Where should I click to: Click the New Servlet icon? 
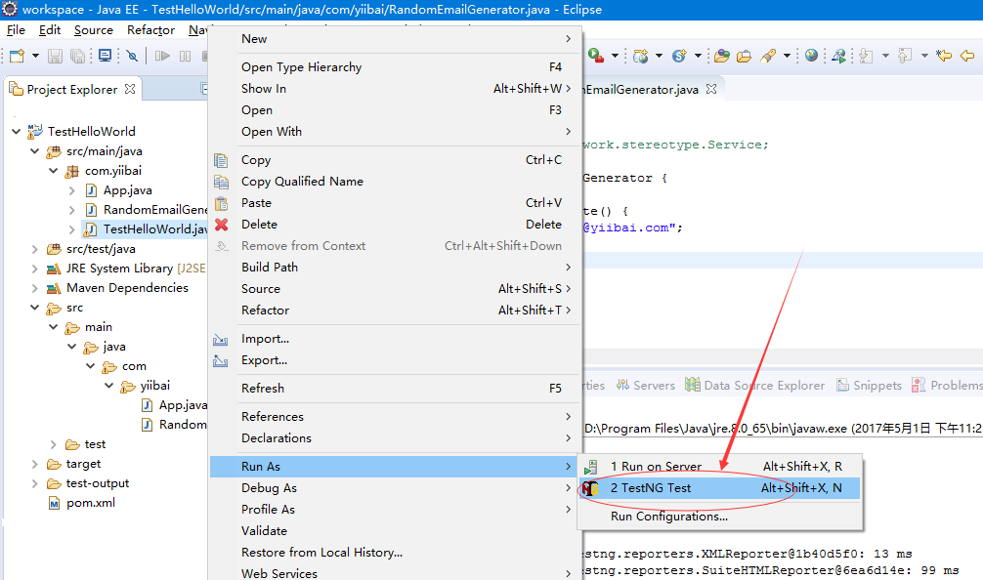tap(679, 56)
